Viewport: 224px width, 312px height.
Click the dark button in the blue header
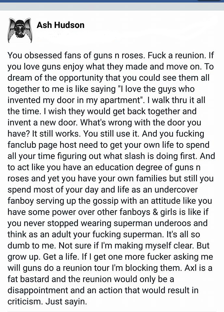click(x=208, y=1)
